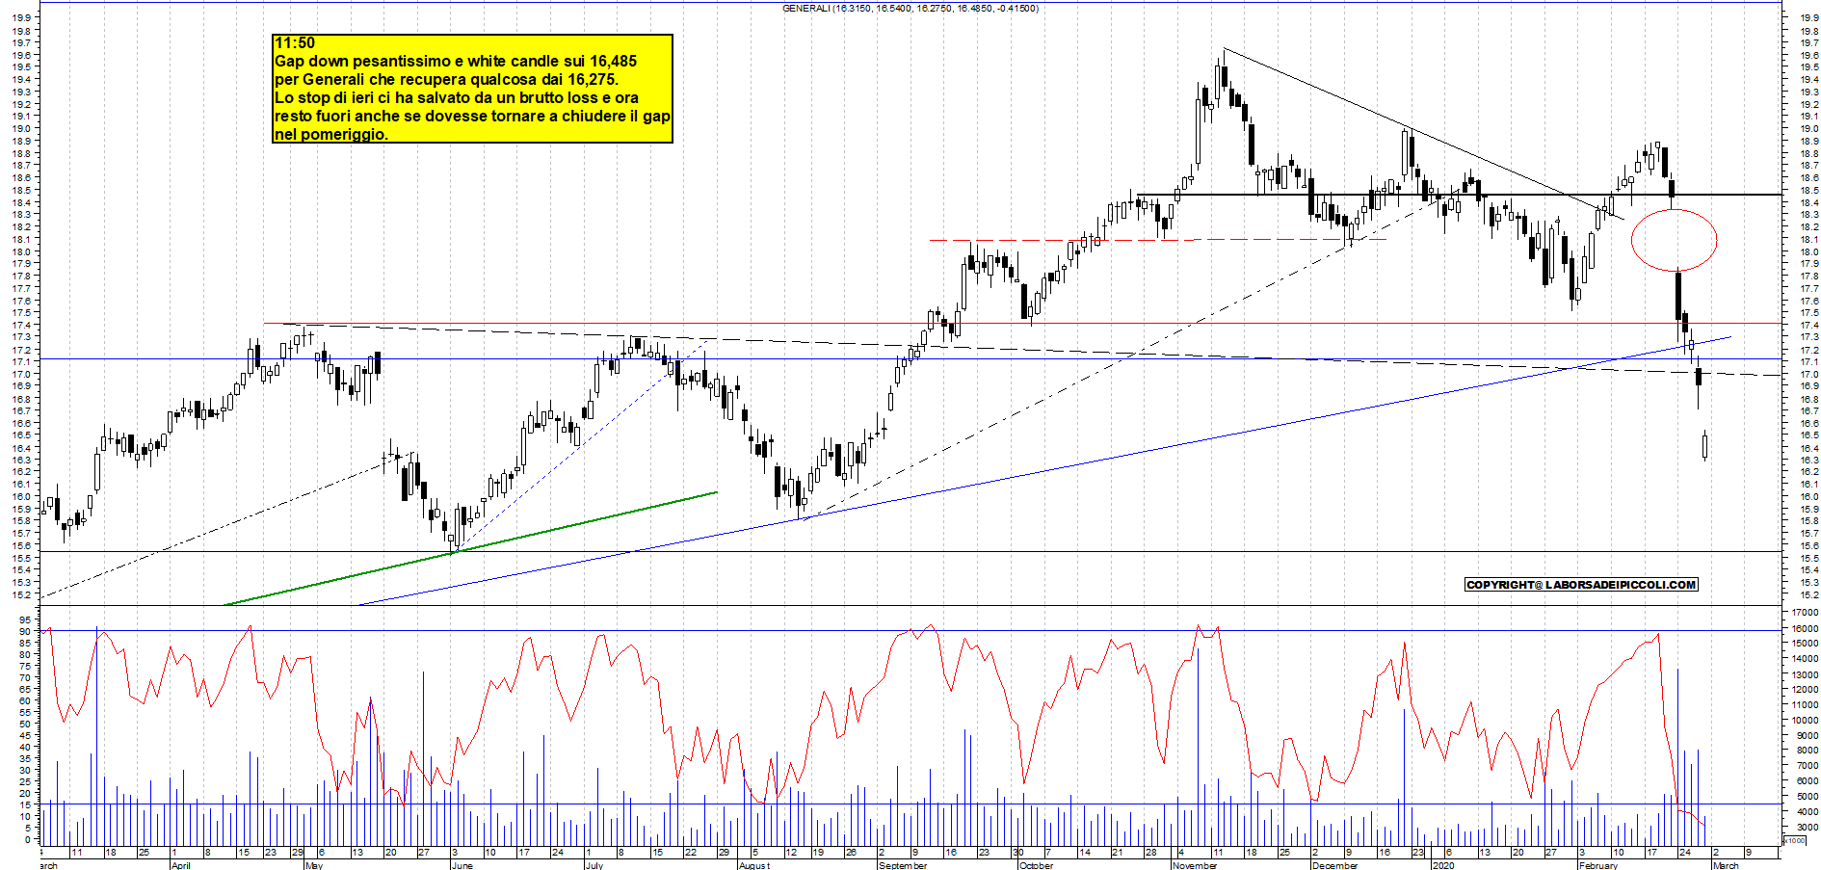The width and height of the screenshot is (1821, 870).
Task: Click the 'September' month label
Action: [902, 865]
